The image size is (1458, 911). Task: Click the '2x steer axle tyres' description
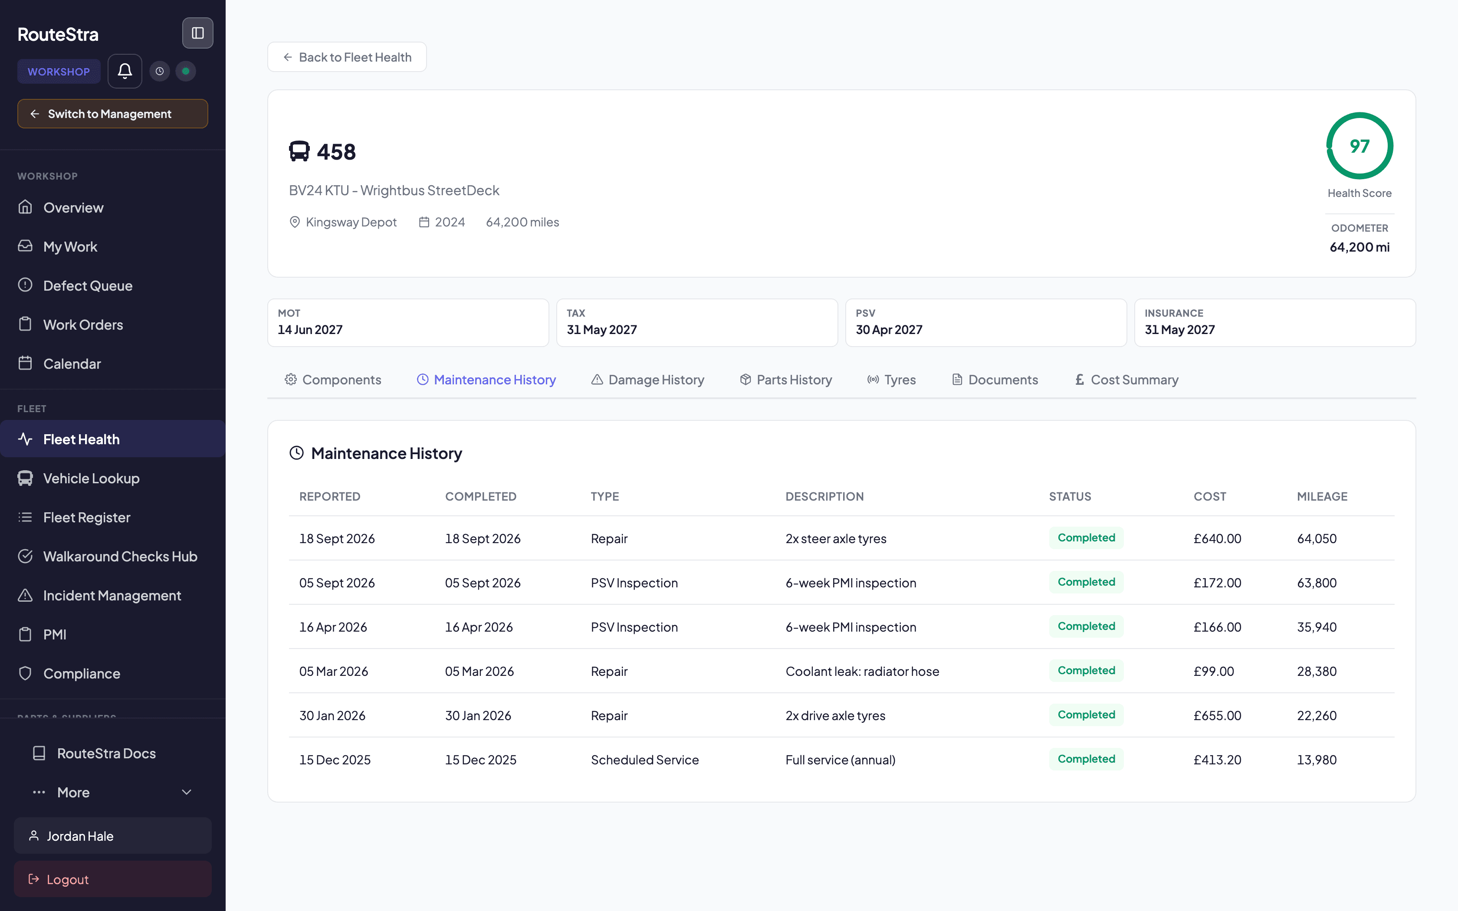836,539
